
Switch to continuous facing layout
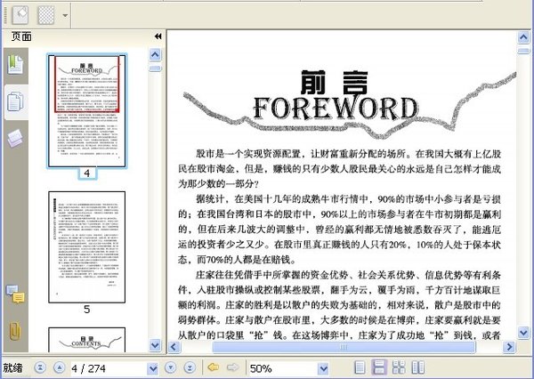(x=399, y=367)
